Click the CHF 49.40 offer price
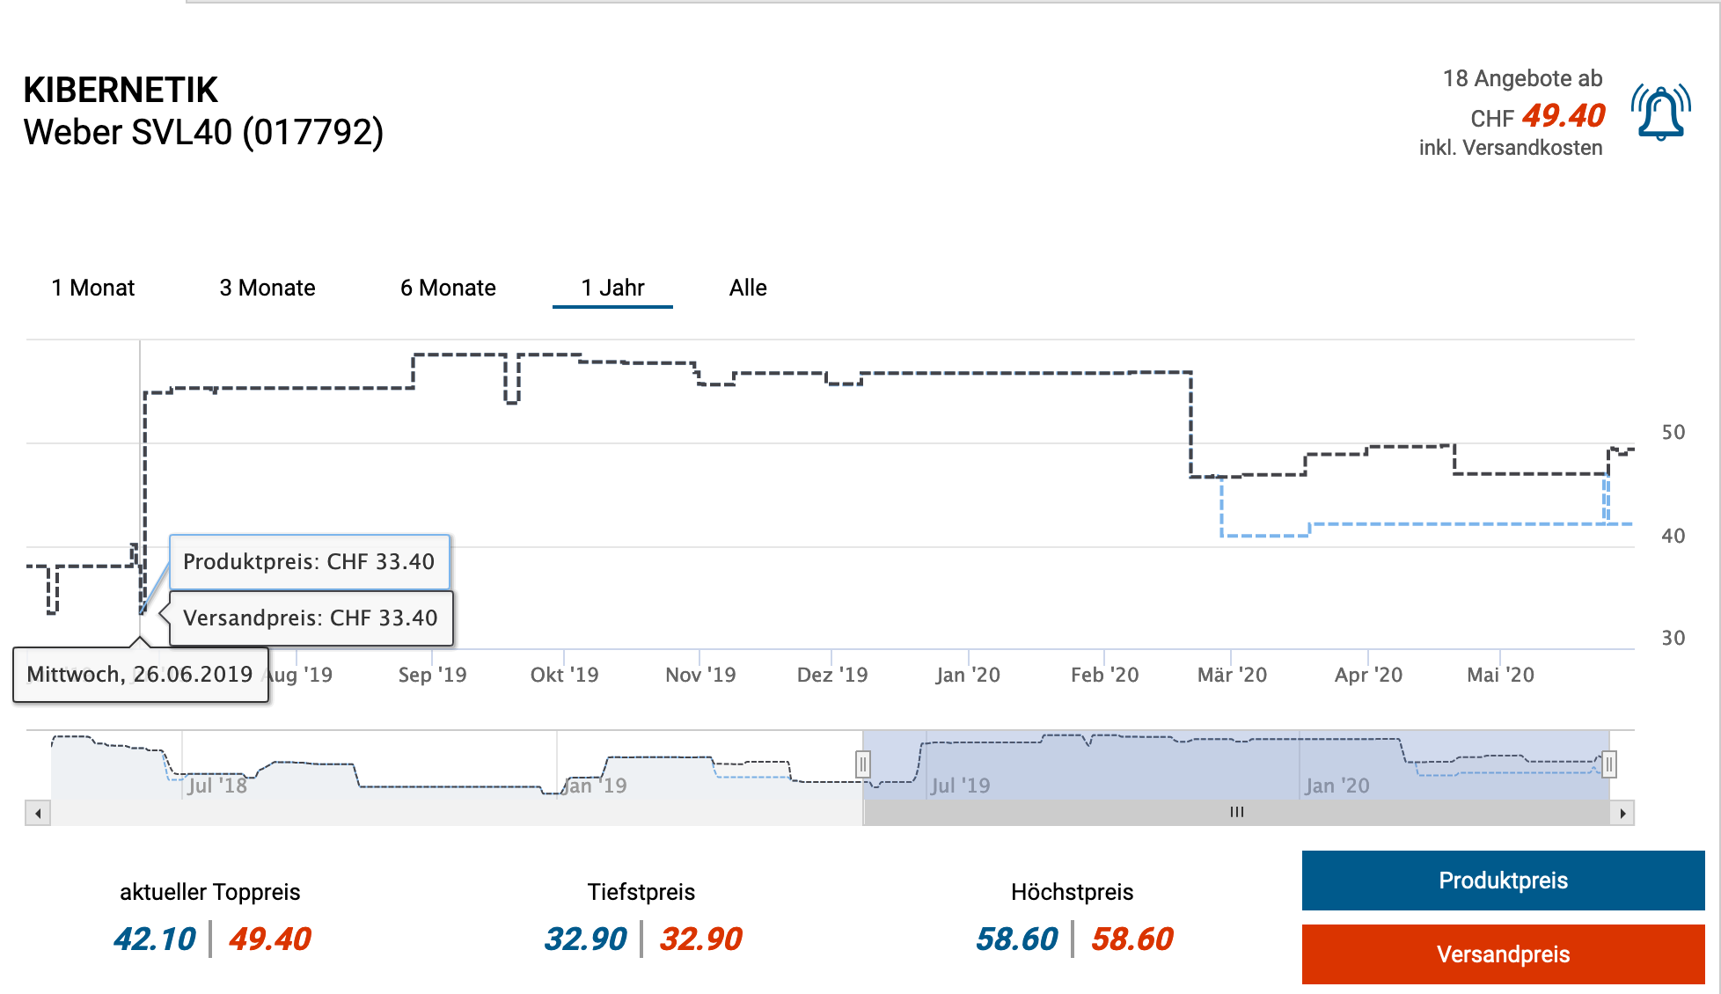 (1564, 116)
